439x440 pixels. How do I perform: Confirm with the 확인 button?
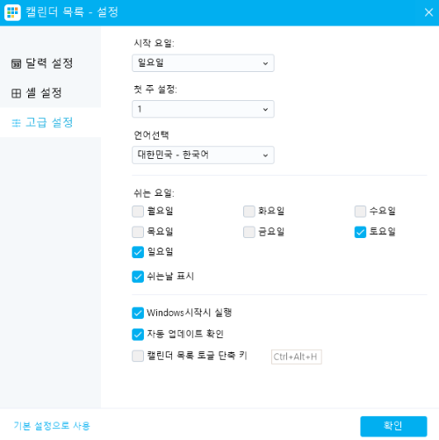coord(393,426)
